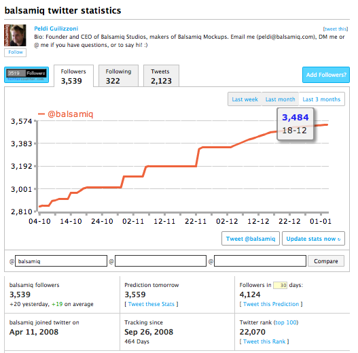The image size is (358, 353).
Task: Focus the first compare field containing balsamiq
Action: point(61,261)
